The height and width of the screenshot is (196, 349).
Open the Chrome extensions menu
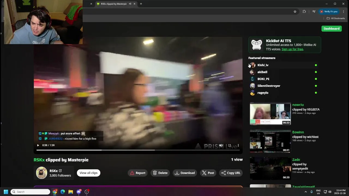pos(304,11)
